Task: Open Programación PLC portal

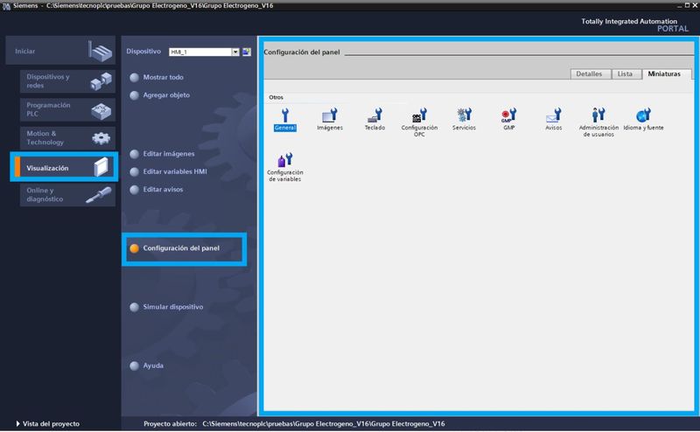Action: (x=67, y=110)
